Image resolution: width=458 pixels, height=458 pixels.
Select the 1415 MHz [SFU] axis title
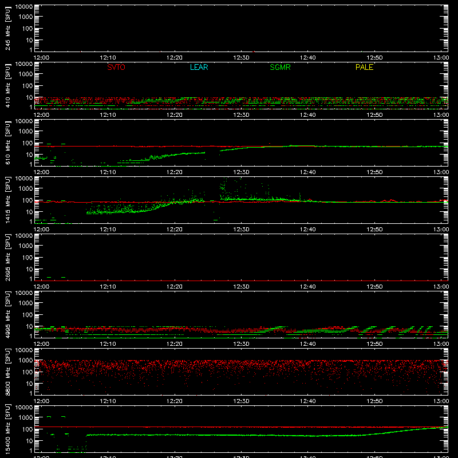7,200
